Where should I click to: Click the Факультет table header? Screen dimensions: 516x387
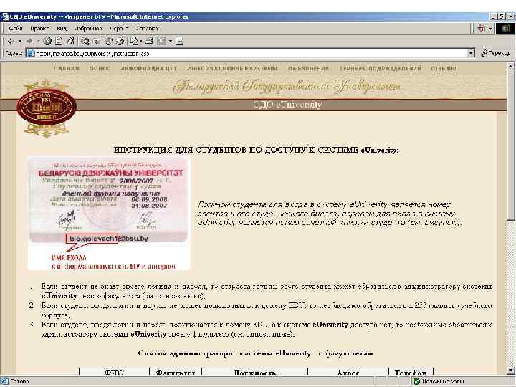click(x=176, y=372)
